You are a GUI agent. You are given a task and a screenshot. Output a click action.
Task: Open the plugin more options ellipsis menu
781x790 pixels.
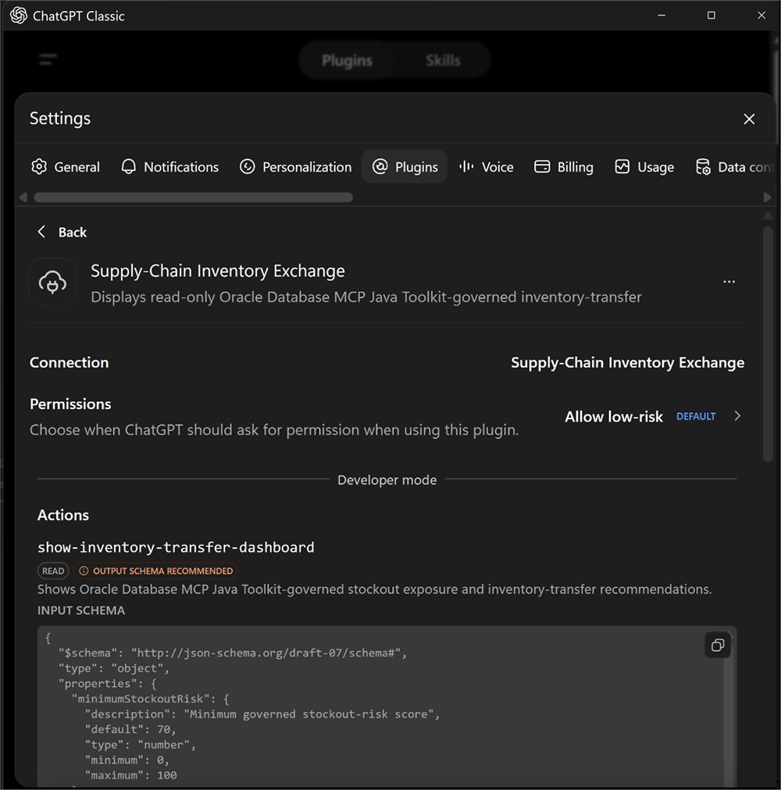tap(729, 282)
